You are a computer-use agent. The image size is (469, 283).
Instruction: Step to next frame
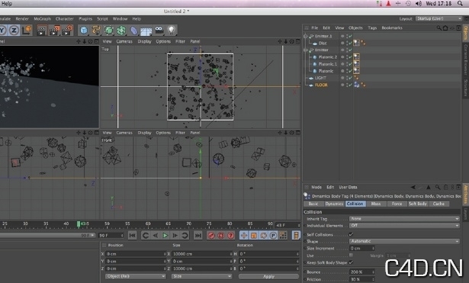pos(175,236)
